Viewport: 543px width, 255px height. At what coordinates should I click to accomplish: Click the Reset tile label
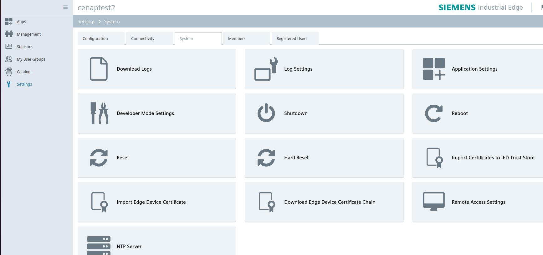[x=123, y=158]
